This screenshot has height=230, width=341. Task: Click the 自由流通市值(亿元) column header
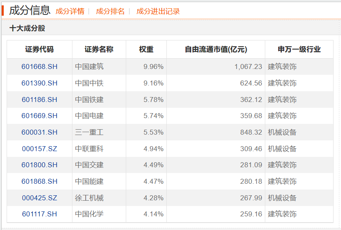pyautogui.click(x=216, y=50)
